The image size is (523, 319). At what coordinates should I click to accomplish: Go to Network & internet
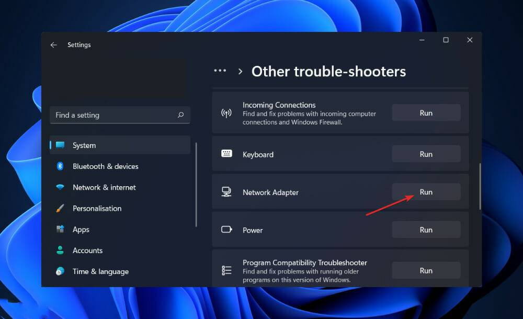(120, 187)
